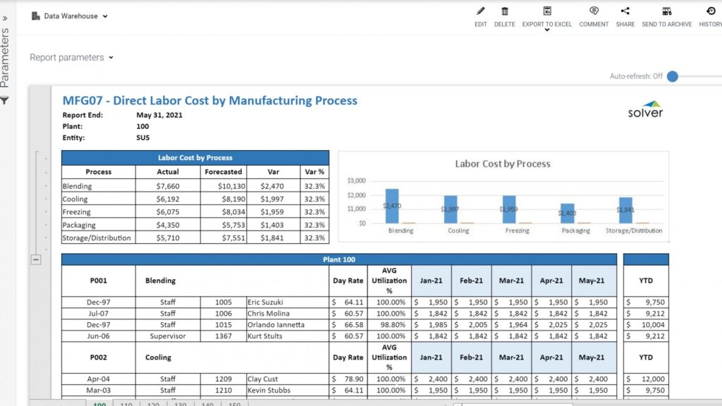The image size is (722, 406).
Task: Click the filter funnel icon in sidebar
Action: pyautogui.click(x=5, y=100)
